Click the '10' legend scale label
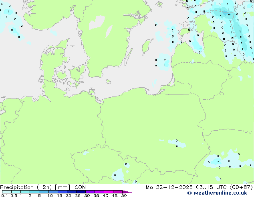The height and width of the screenshot is (197, 254). 50,195
